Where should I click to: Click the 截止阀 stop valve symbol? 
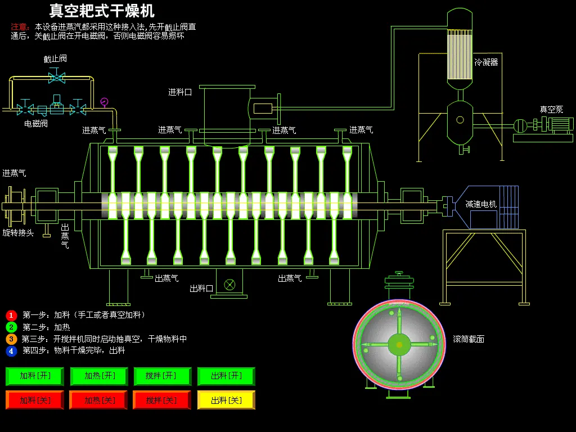pos(57,76)
